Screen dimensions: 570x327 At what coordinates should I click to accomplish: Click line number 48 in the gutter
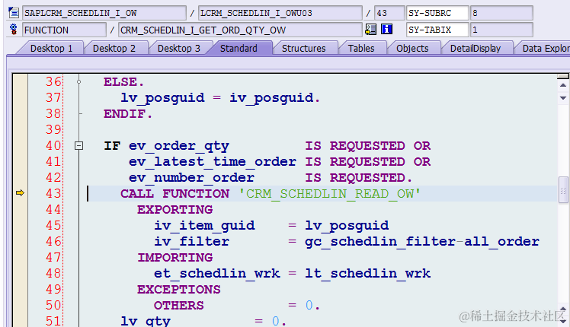[x=53, y=273]
